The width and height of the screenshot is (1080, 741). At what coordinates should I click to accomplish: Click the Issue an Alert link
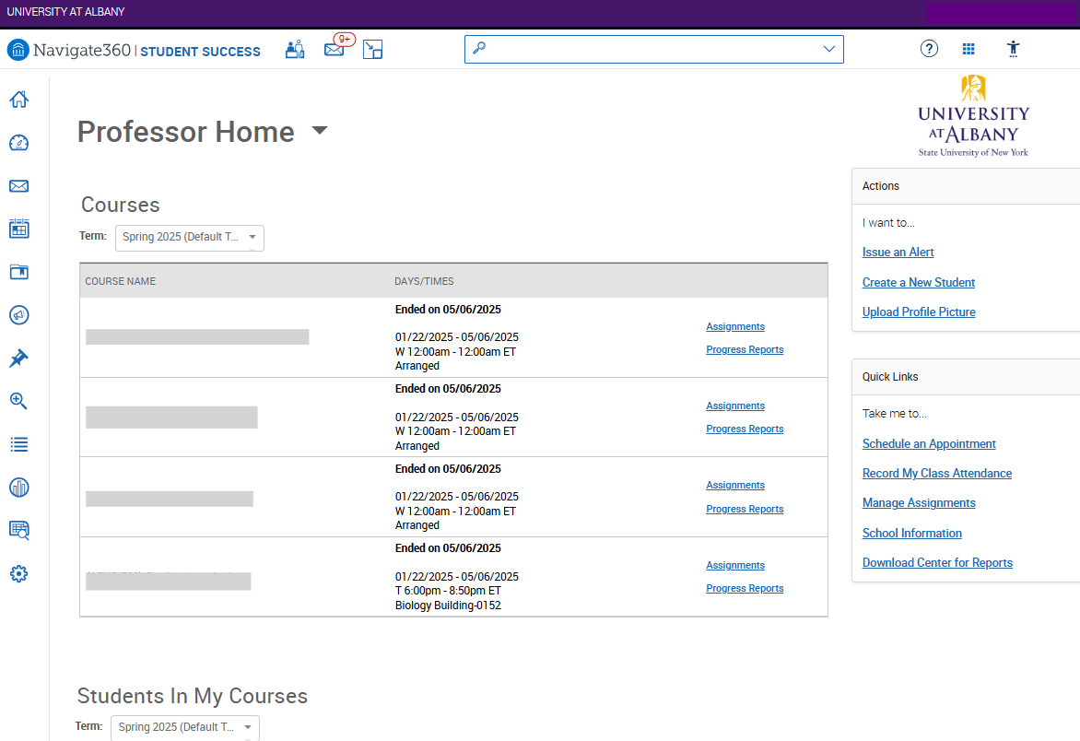898,253
